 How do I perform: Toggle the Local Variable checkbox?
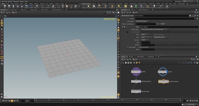(127, 32)
